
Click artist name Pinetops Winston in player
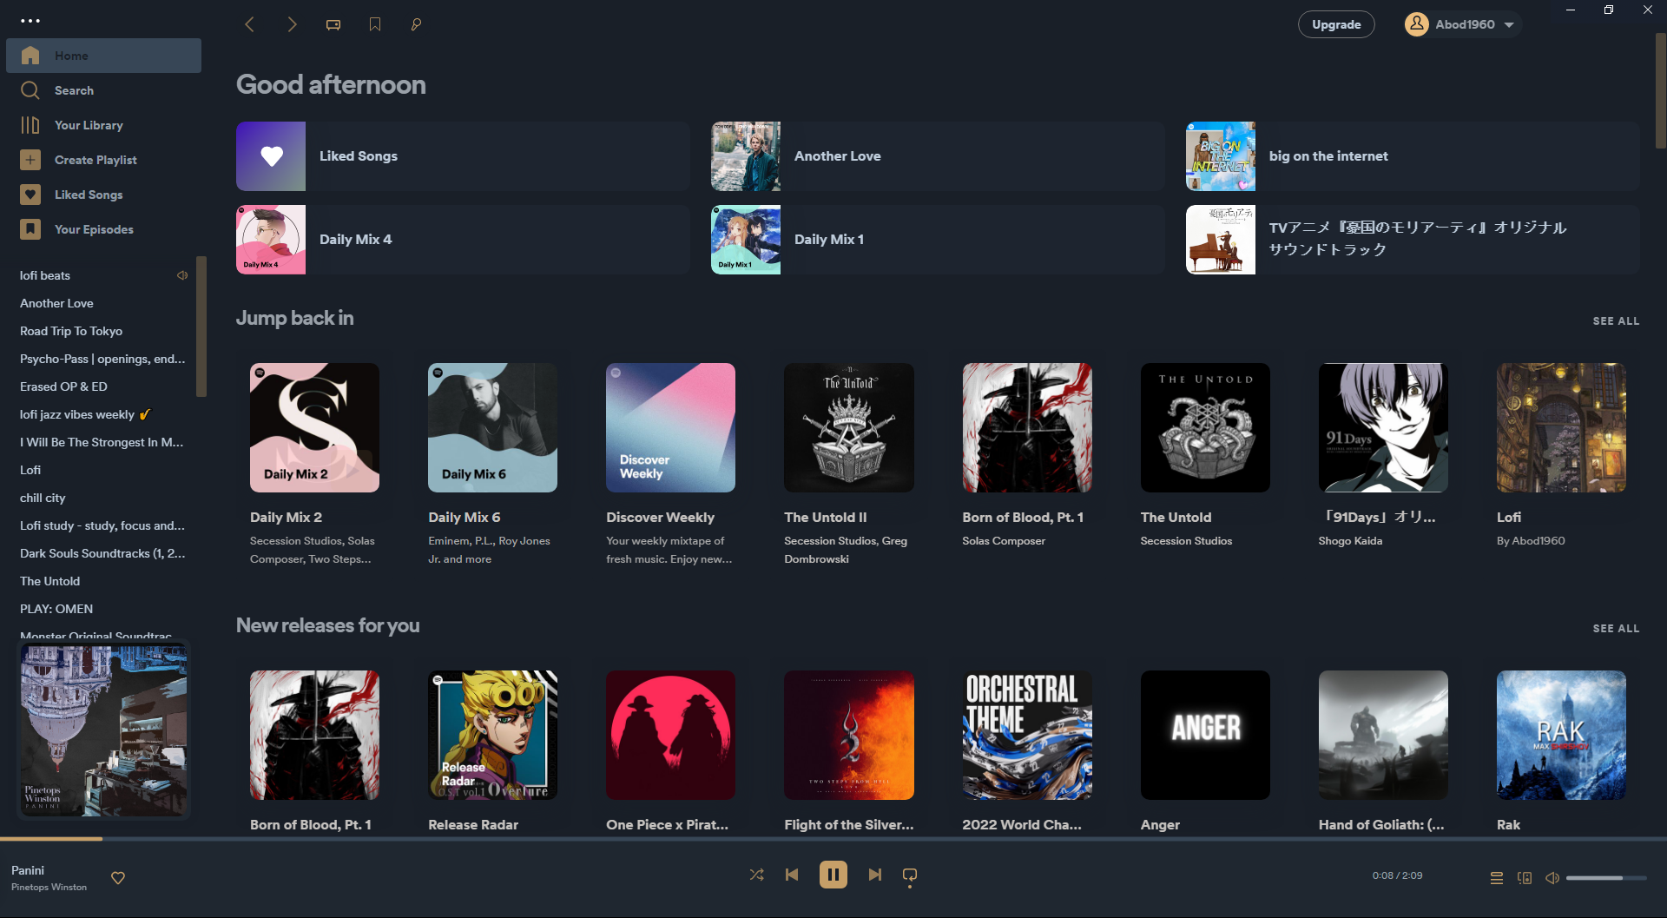point(49,887)
